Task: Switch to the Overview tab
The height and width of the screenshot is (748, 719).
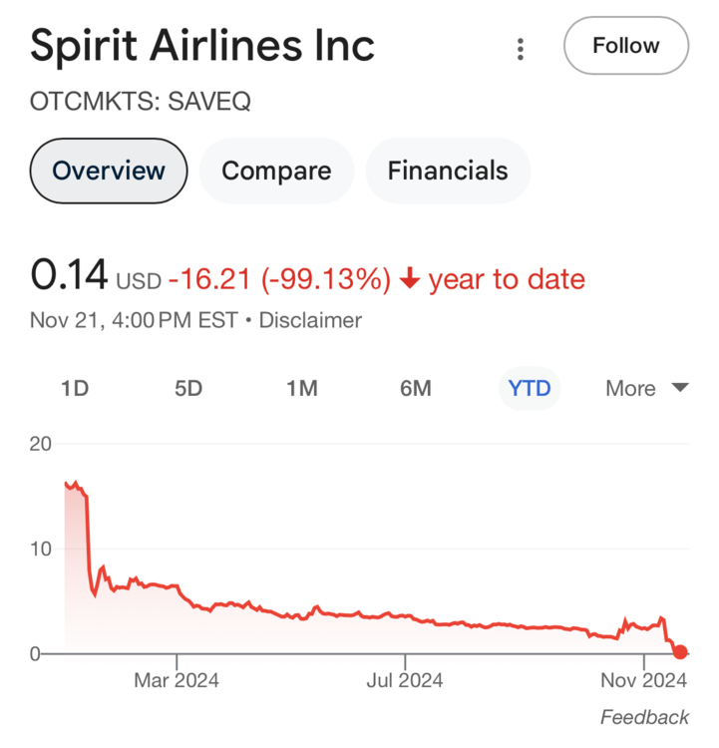Action: pyautogui.click(x=109, y=171)
